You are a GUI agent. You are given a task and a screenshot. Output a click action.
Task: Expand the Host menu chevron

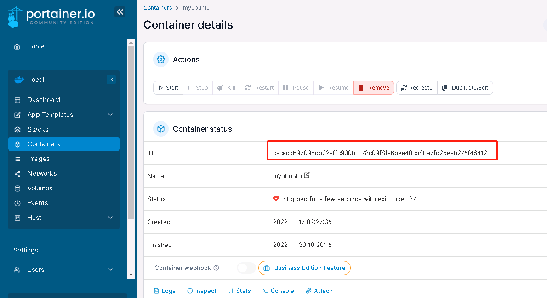tap(110, 218)
